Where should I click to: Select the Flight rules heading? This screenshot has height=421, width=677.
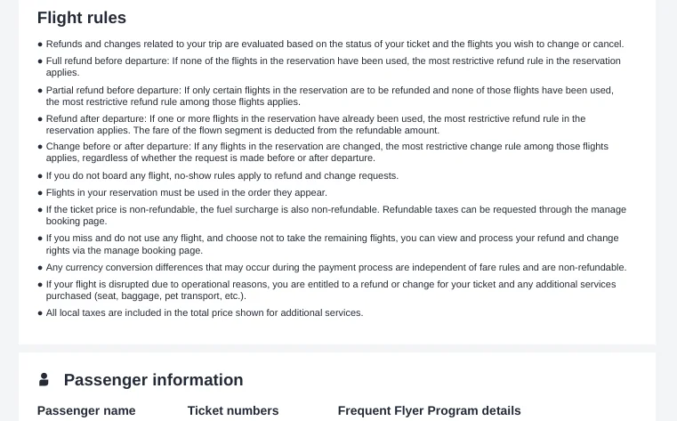[82, 18]
